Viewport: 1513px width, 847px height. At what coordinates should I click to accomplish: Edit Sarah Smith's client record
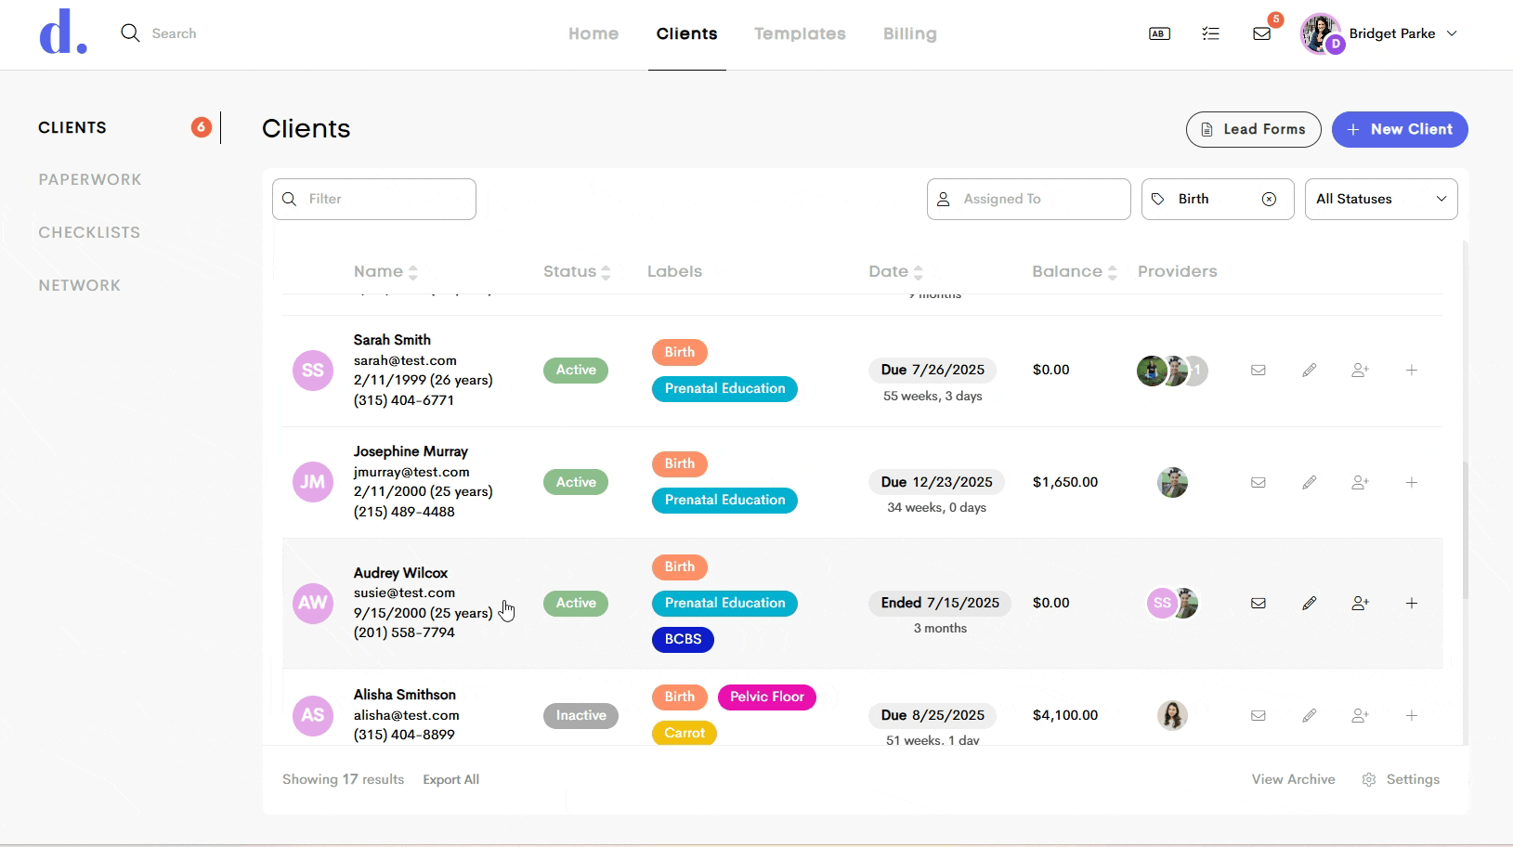tap(1310, 370)
